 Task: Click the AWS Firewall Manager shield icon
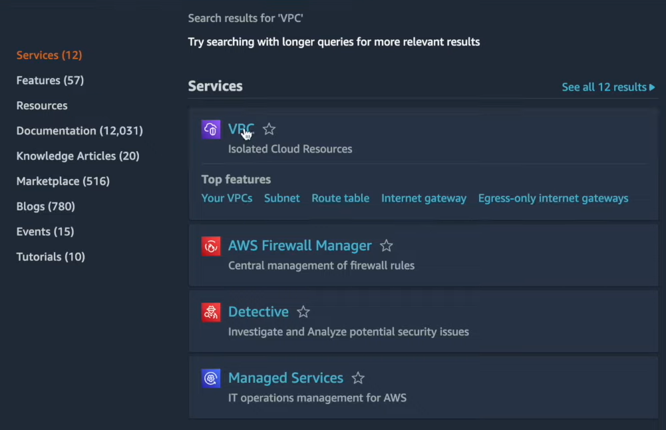click(x=211, y=246)
